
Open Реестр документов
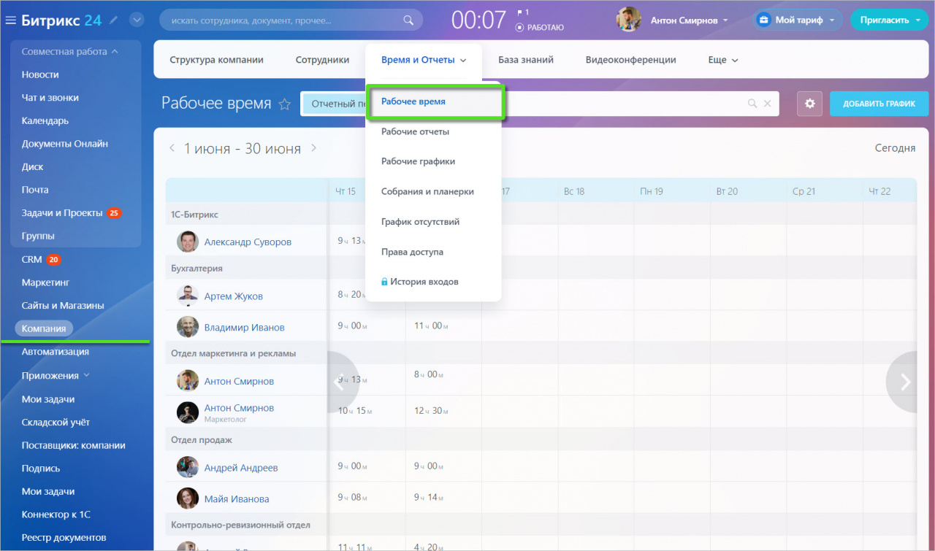(x=64, y=538)
